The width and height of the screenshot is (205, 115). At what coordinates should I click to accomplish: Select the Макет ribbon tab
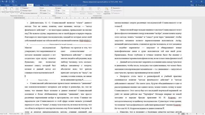tap(30, 5)
